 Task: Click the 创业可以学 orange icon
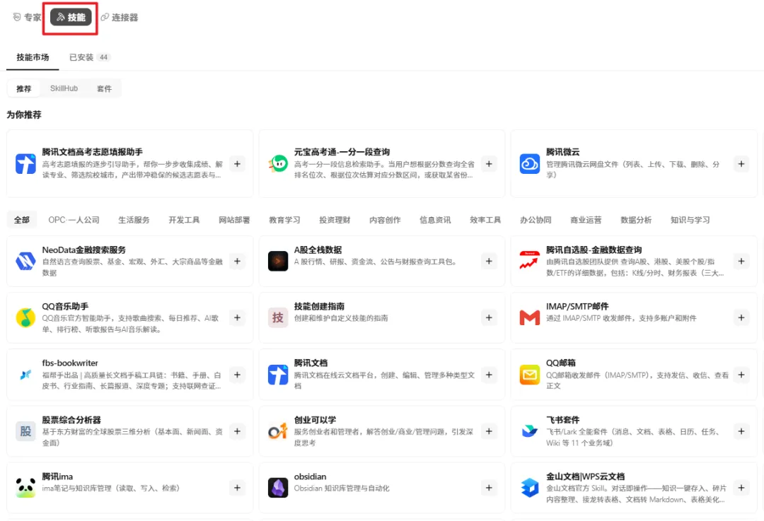point(278,431)
